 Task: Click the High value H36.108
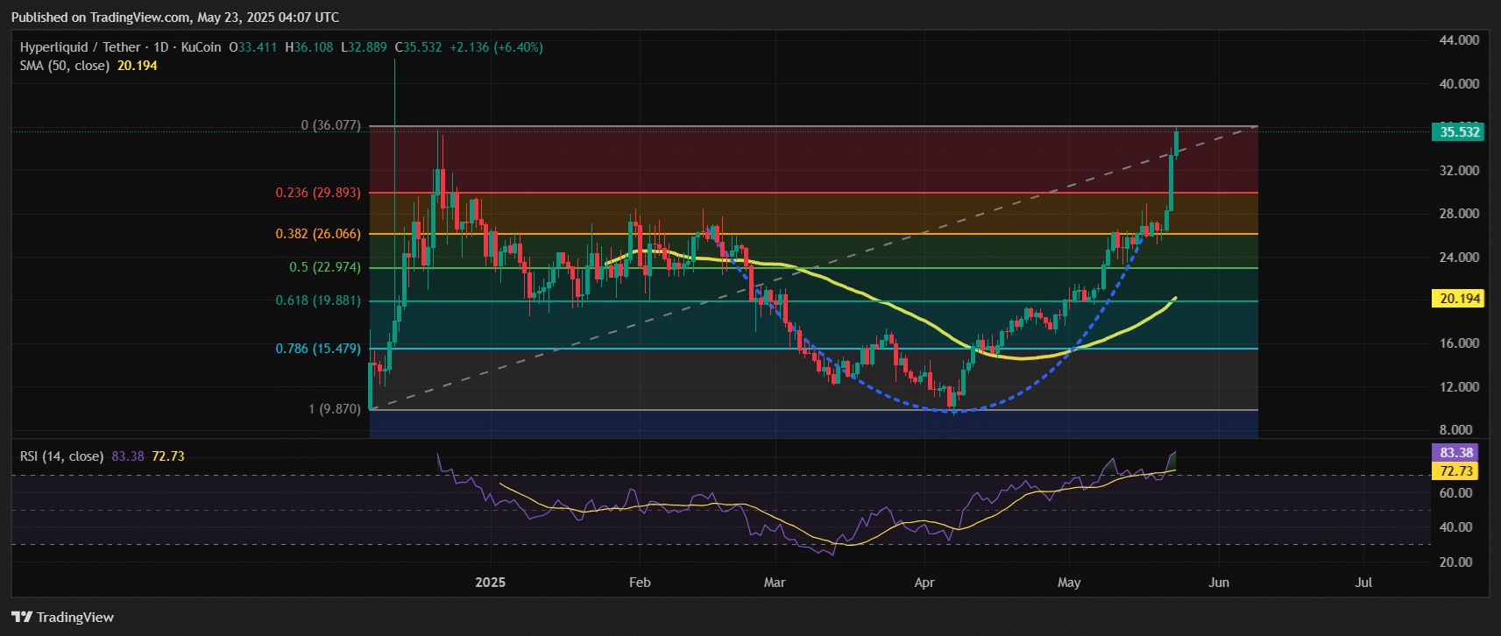[x=309, y=47]
